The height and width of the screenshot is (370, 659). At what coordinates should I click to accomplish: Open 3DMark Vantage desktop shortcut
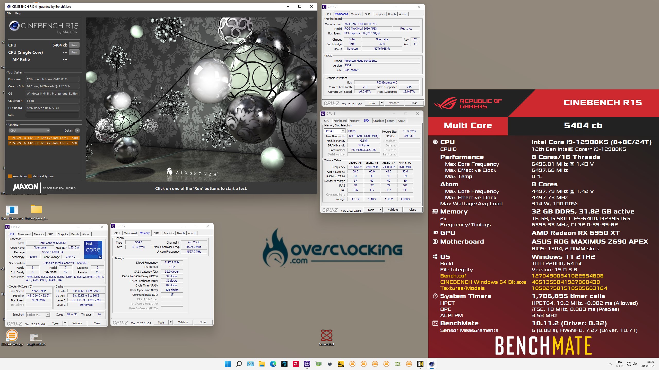(x=12, y=338)
